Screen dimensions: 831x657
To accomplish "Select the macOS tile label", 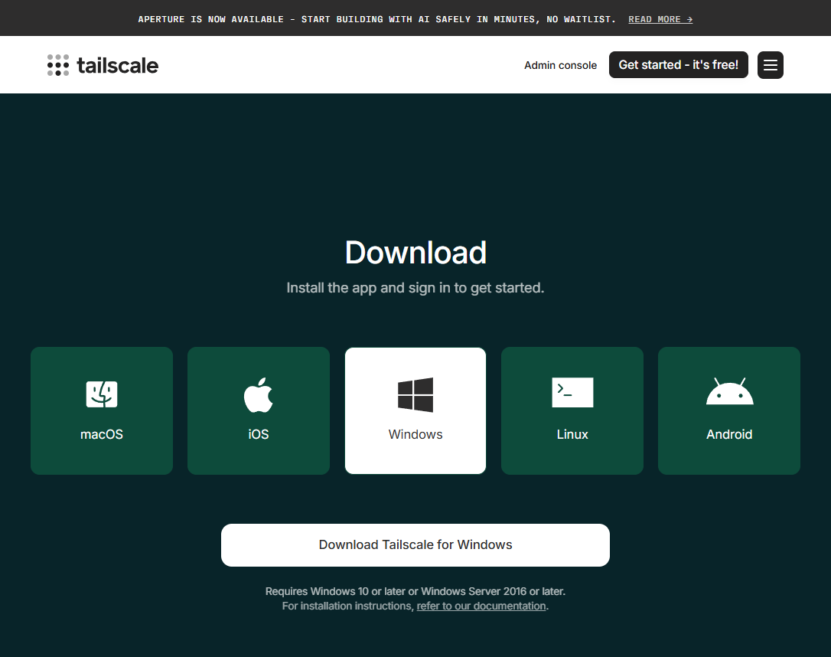I will [102, 434].
